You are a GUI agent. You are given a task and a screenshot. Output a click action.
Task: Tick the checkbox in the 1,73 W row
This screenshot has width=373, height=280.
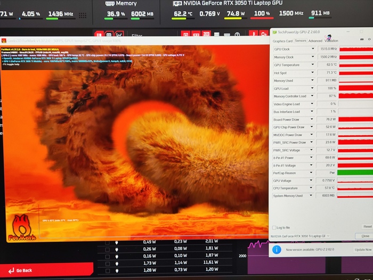coord(107,263)
